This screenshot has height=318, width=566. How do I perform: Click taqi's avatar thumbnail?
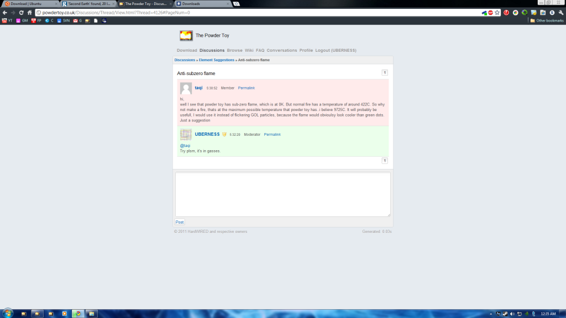point(186,88)
